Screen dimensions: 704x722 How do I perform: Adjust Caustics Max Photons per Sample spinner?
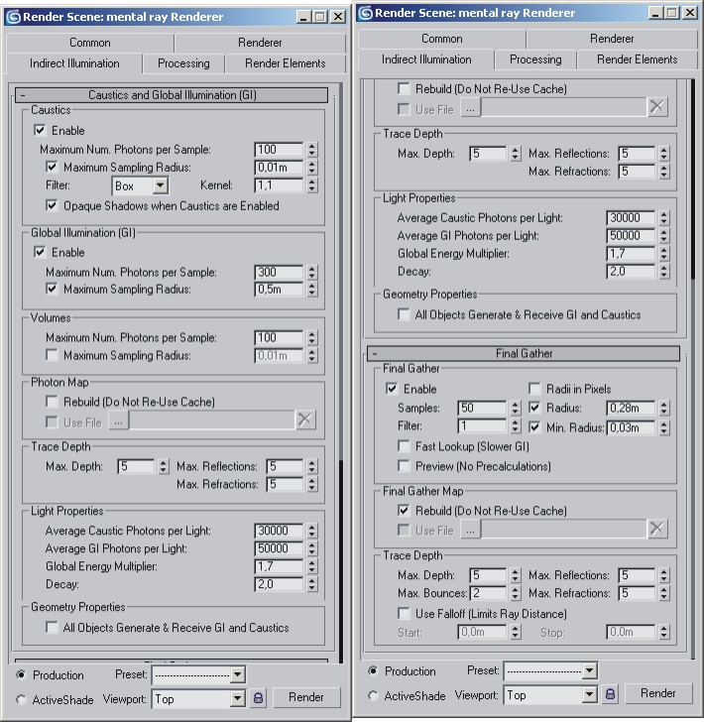(x=312, y=150)
